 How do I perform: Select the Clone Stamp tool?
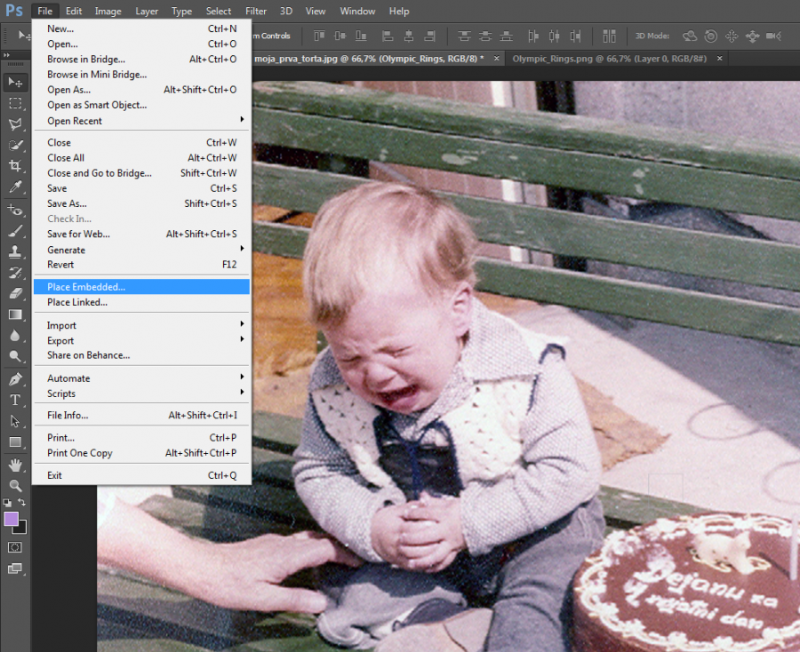pyautogui.click(x=15, y=251)
